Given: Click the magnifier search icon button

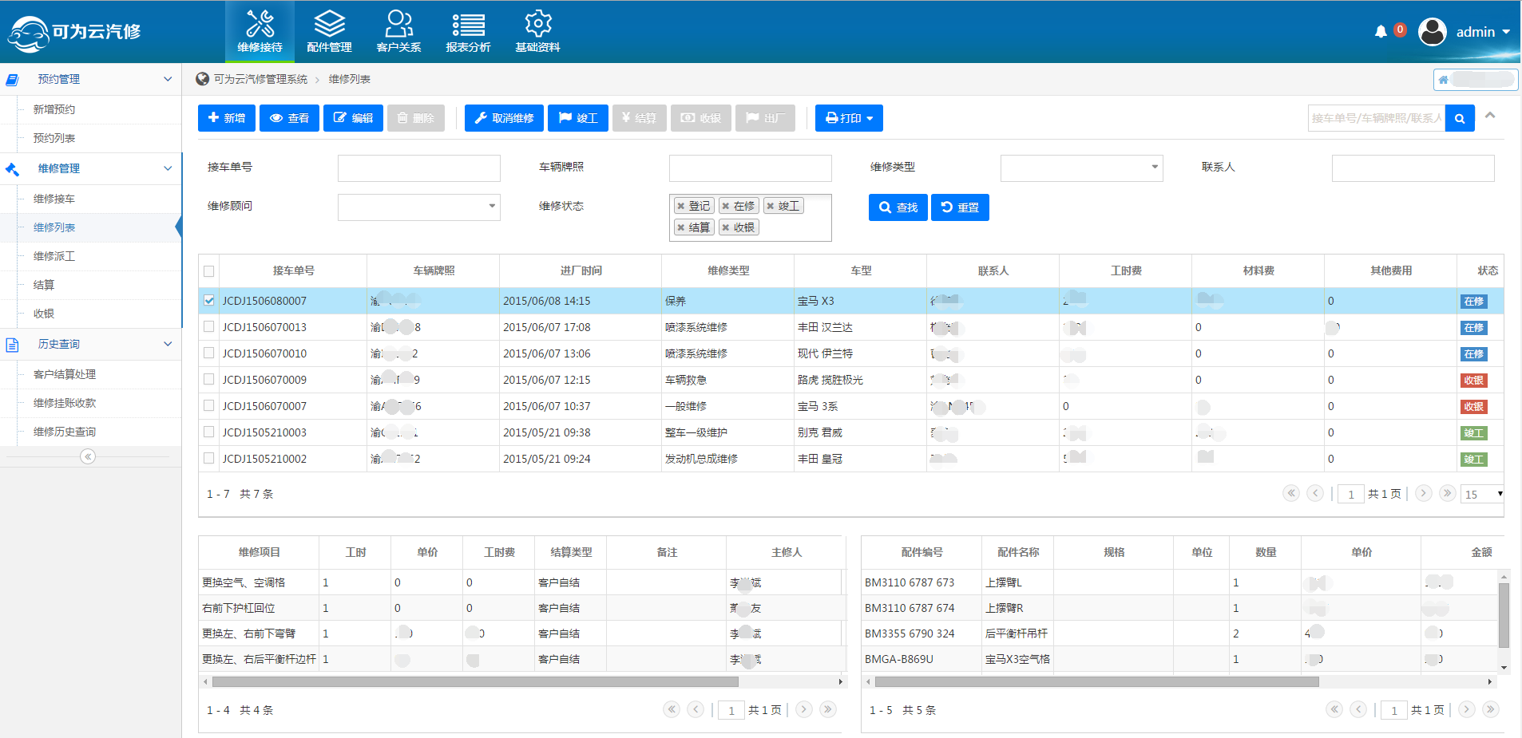Looking at the screenshot, I should tap(1460, 119).
